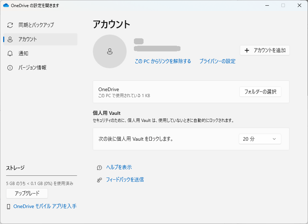Click the アップグレード storage button
The width and height of the screenshot is (308, 224).
27,194
